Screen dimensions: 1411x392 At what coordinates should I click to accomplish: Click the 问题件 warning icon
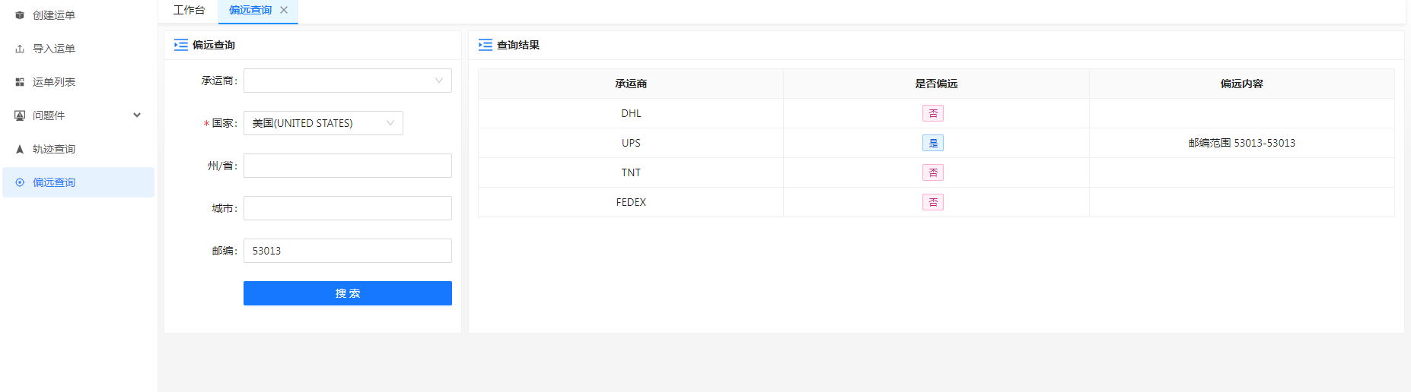coord(20,115)
